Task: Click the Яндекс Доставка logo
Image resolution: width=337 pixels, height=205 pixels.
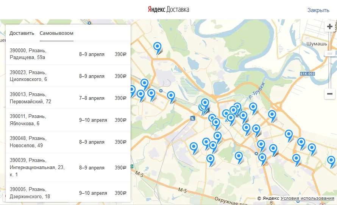Action: [168, 9]
